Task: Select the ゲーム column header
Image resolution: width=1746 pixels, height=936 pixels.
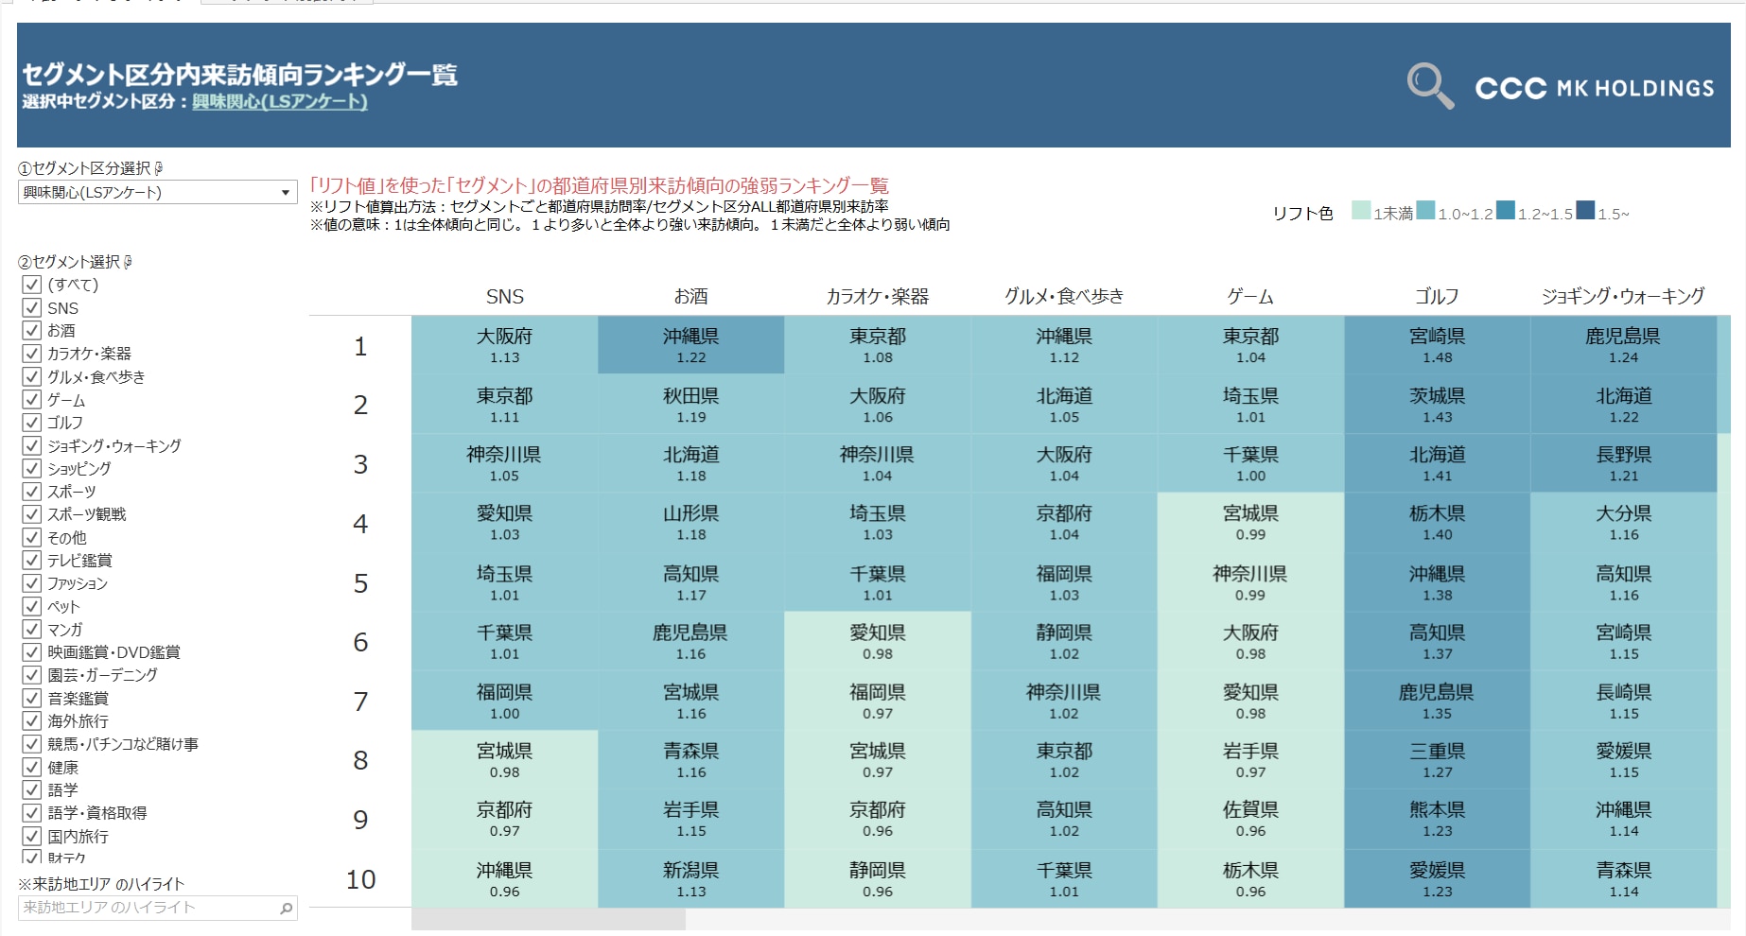Action: (x=1250, y=297)
